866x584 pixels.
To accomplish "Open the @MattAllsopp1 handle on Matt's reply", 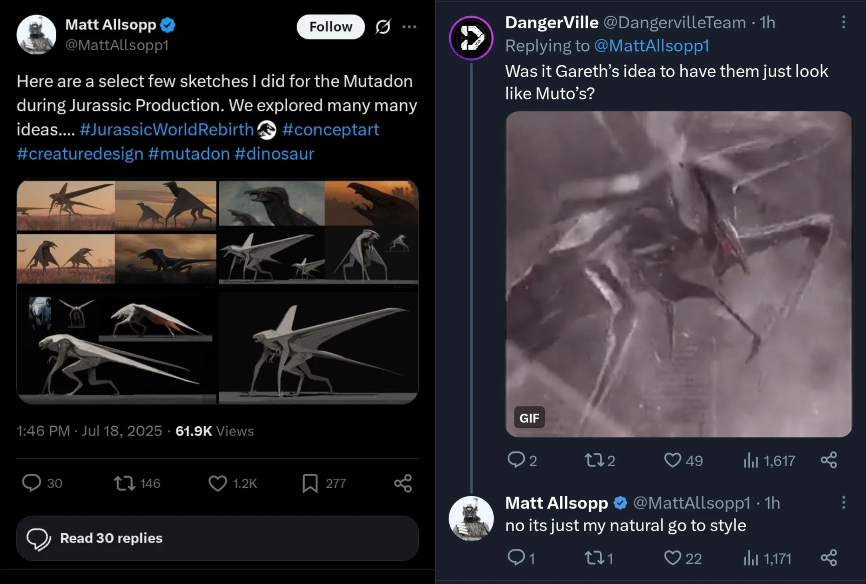I will [x=692, y=503].
